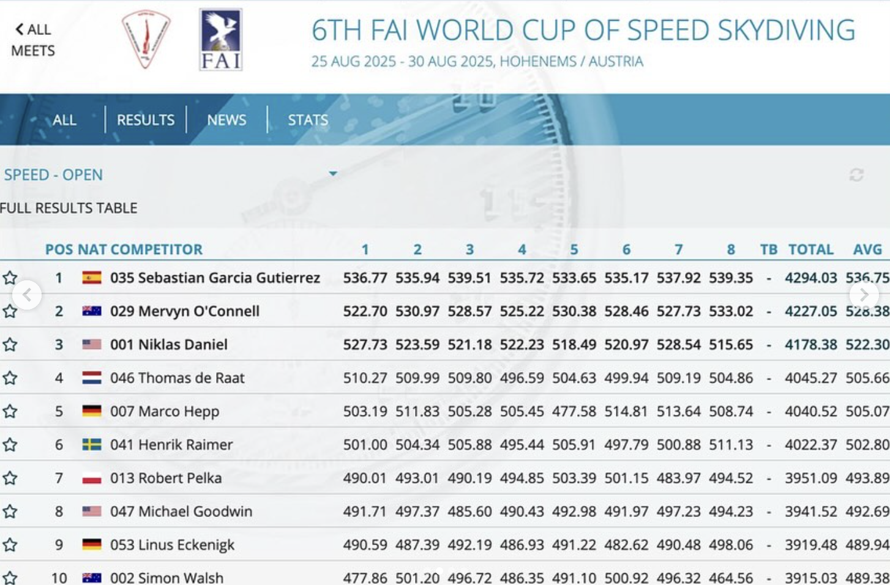
Task: Switch to the Results tab
Action: tap(146, 120)
